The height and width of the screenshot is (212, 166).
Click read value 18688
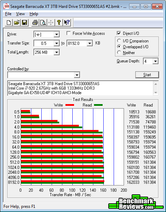click(x=151, y=112)
